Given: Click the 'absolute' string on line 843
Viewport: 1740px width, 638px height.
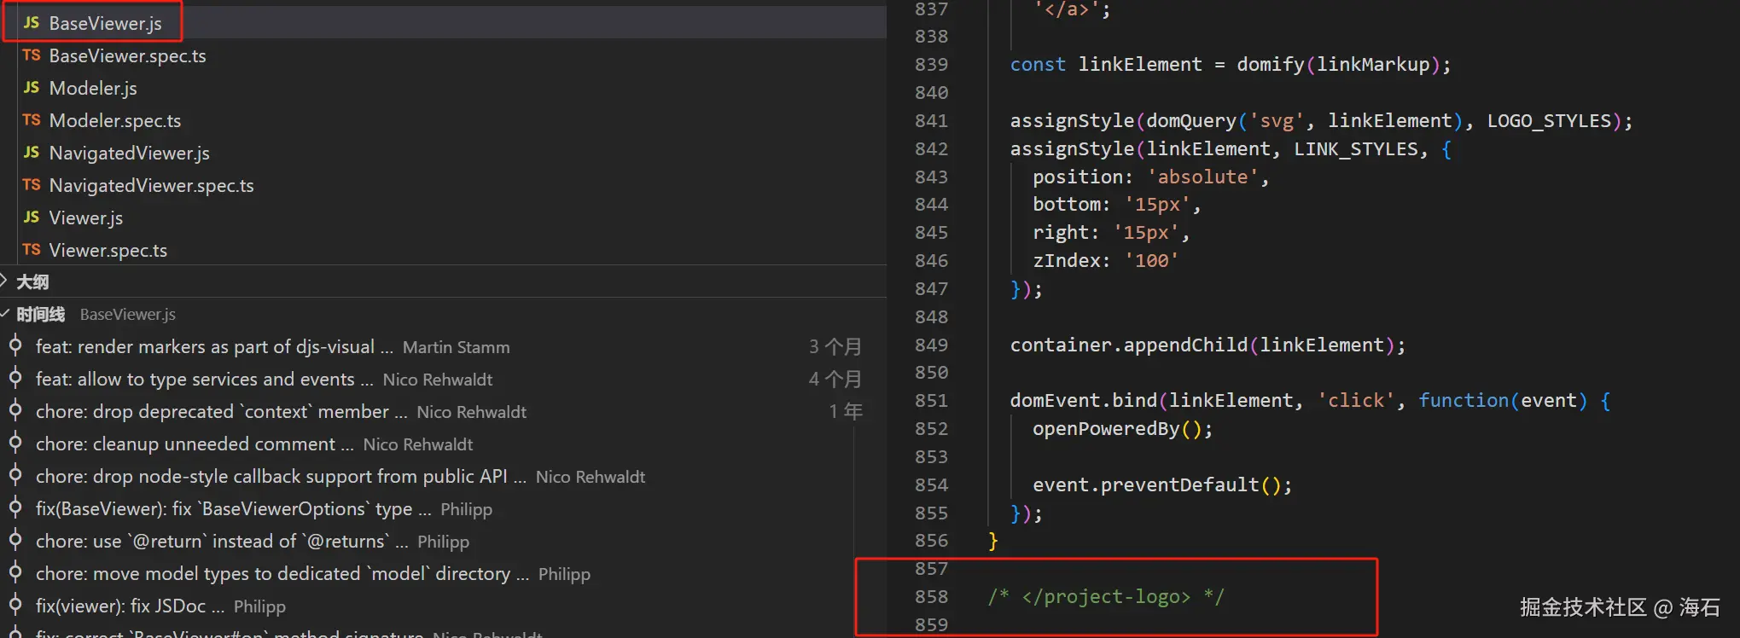Looking at the screenshot, I should (1203, 177).
